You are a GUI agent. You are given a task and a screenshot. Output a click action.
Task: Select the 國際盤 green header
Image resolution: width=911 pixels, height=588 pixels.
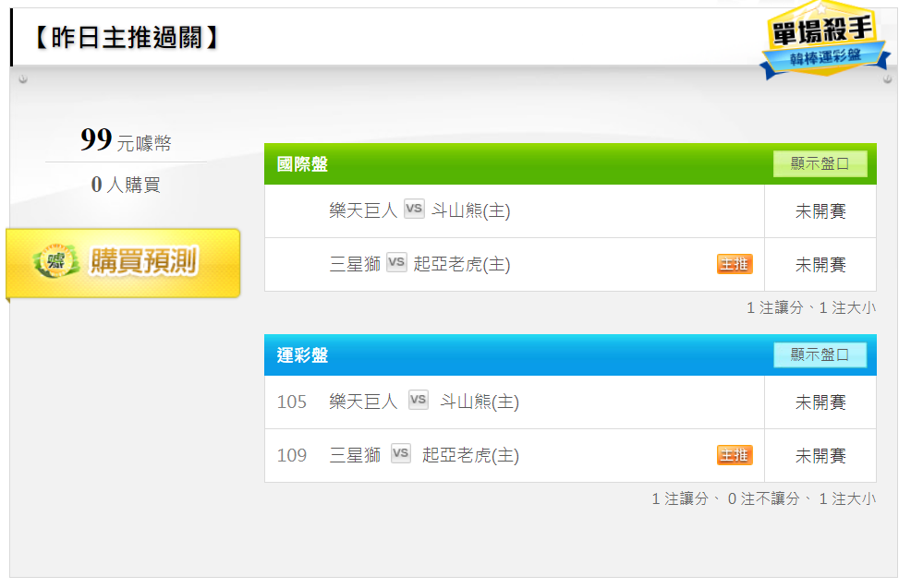pos(570,163)
